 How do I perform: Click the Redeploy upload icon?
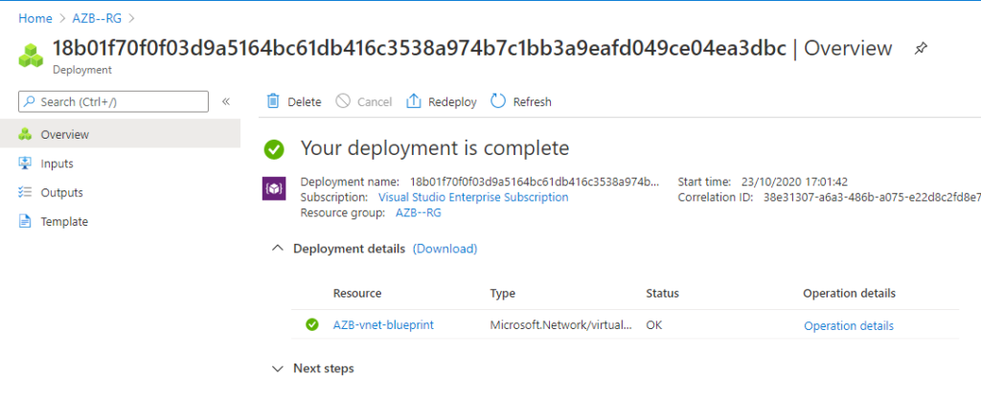414,101
